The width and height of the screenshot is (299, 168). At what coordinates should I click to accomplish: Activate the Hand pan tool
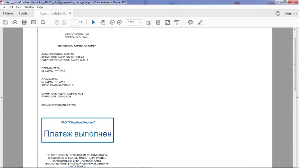[x=103, y=22]
